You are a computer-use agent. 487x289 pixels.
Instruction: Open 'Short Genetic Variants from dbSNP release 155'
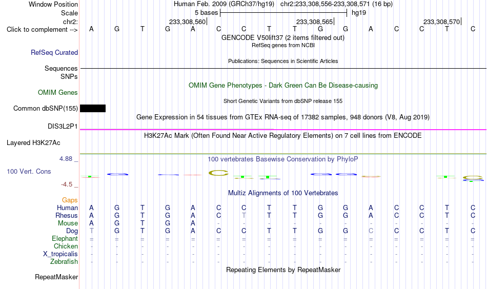[x=283, y=101]
